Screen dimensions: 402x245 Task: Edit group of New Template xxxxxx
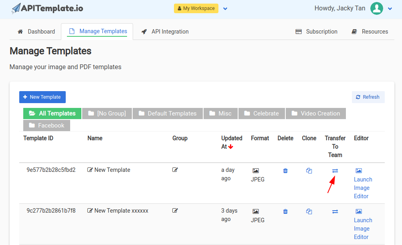(175, 211)
